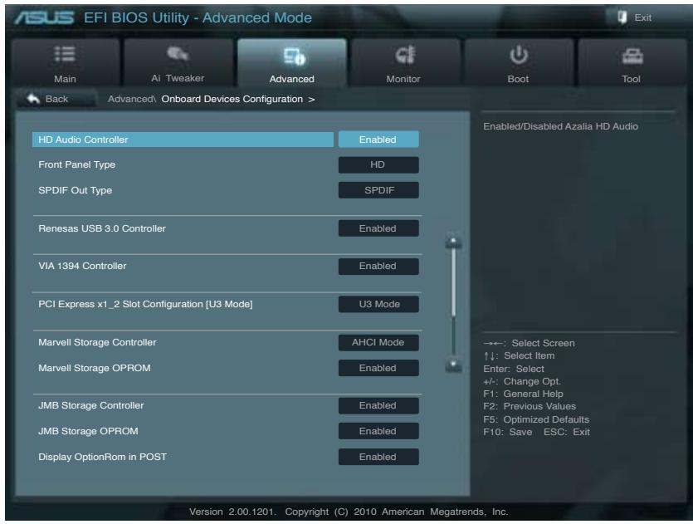Switch to the Tool tab

coord(632,62)
